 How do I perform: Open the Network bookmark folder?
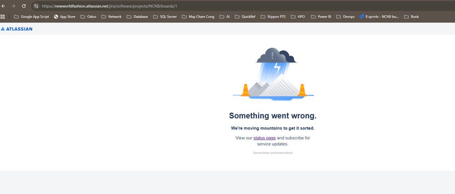pos(112,16)
